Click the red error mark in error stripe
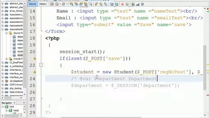The image size is (210, 118). pyautogui.click(x=208, y=95)
